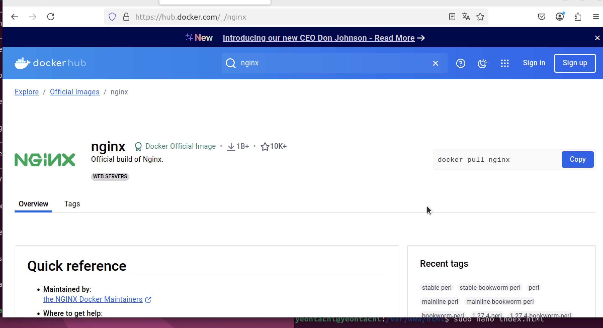Reload the page with refresh icon
603x328 pixels.
51,17
